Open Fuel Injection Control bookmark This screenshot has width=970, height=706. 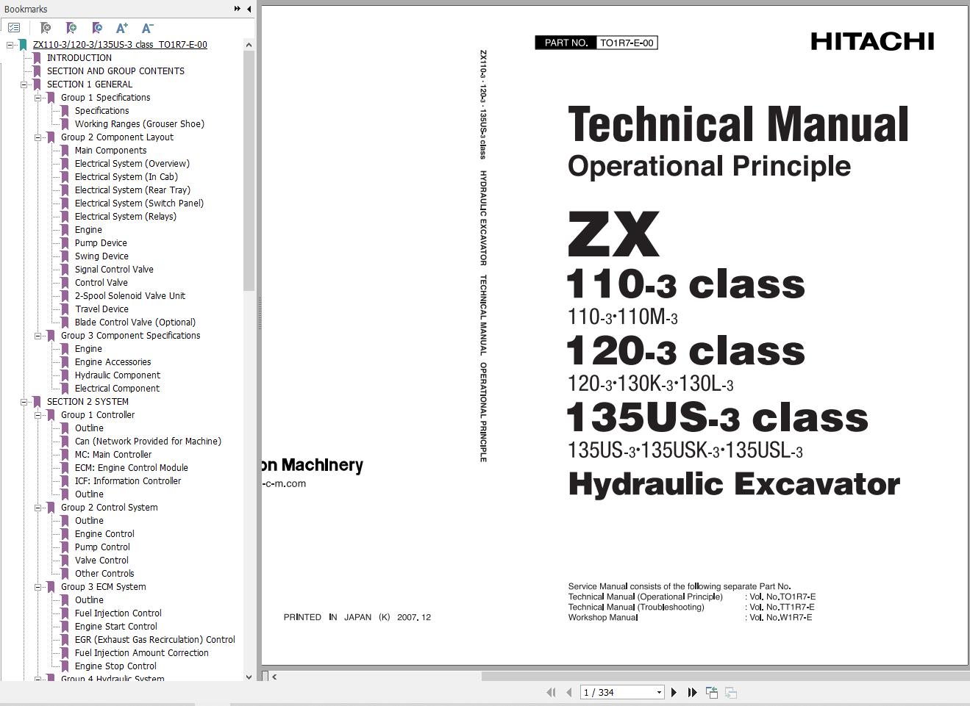coord(118,613)
